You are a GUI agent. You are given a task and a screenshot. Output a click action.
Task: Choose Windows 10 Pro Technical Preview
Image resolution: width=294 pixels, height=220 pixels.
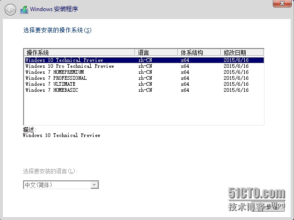coord(70,66)
